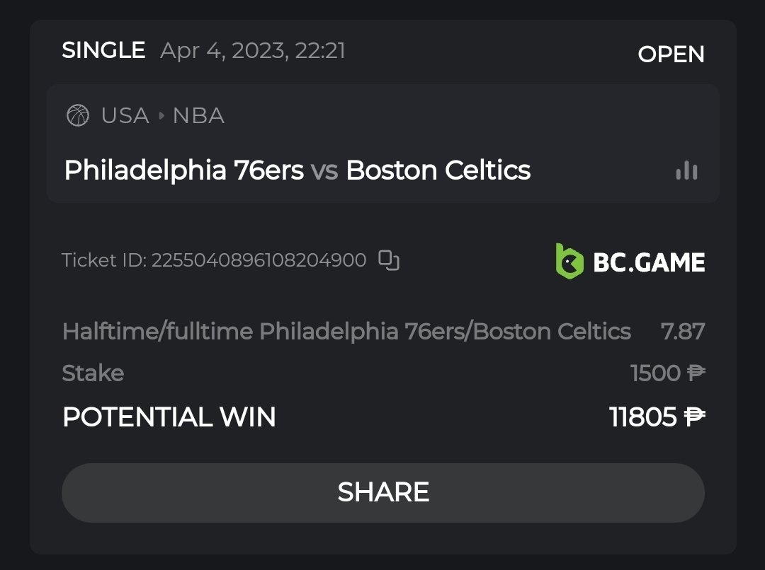Select the SINGLE bet type label
Viewport: 765px width, 570px height.
pyautogui.click(x=103, y=50)
